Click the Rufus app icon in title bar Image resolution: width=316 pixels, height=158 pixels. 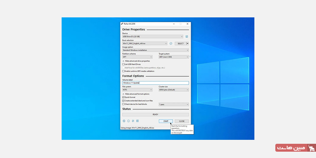click(122, 24)
